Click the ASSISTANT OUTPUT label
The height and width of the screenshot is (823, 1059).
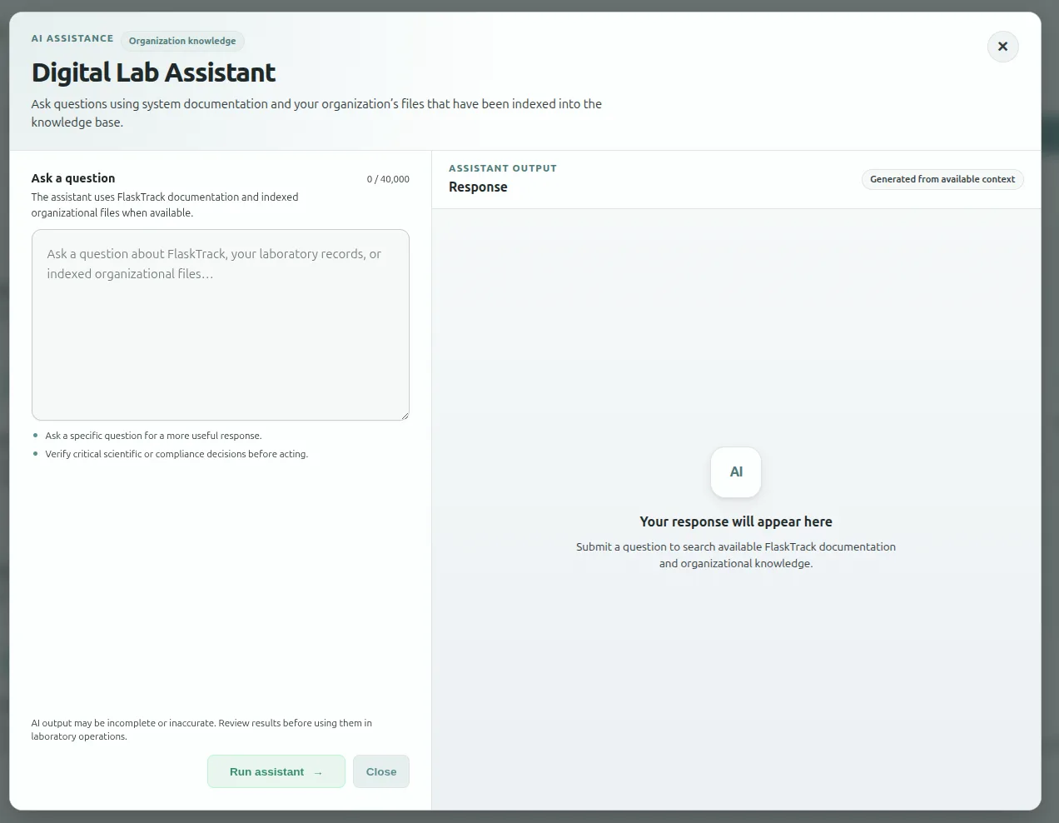[x=503, y=168]
